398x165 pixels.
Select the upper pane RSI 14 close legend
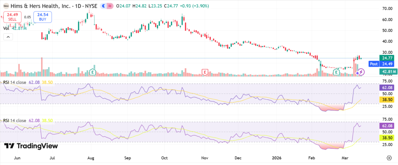tap(14, 82)
